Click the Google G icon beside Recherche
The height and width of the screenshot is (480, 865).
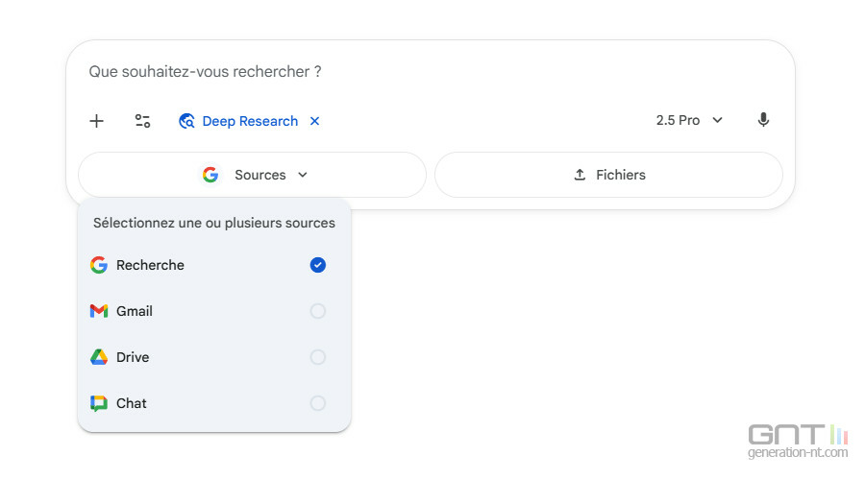[99, 265]
